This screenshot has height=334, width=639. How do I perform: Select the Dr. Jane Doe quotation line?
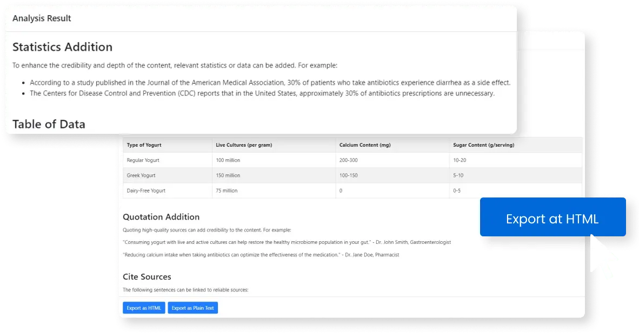261,255
